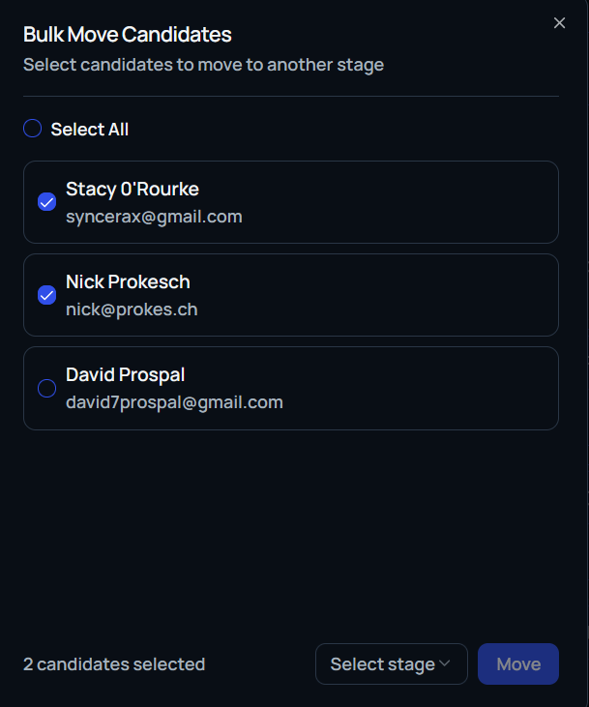Screen dimensions: 589x707
Task: Click the syncerax@gmail.com email text
Action: (x=154, y=217)
